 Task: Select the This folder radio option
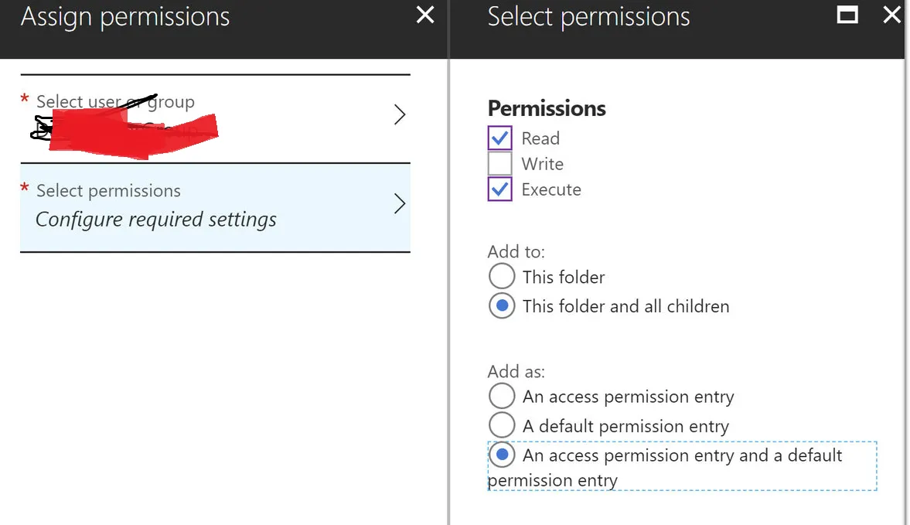[502, 277]
